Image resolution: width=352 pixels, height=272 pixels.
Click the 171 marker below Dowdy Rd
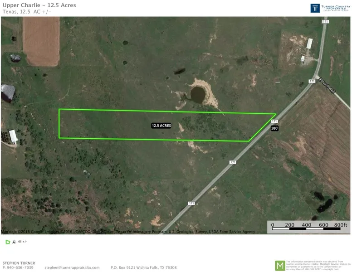click(311, 81)
